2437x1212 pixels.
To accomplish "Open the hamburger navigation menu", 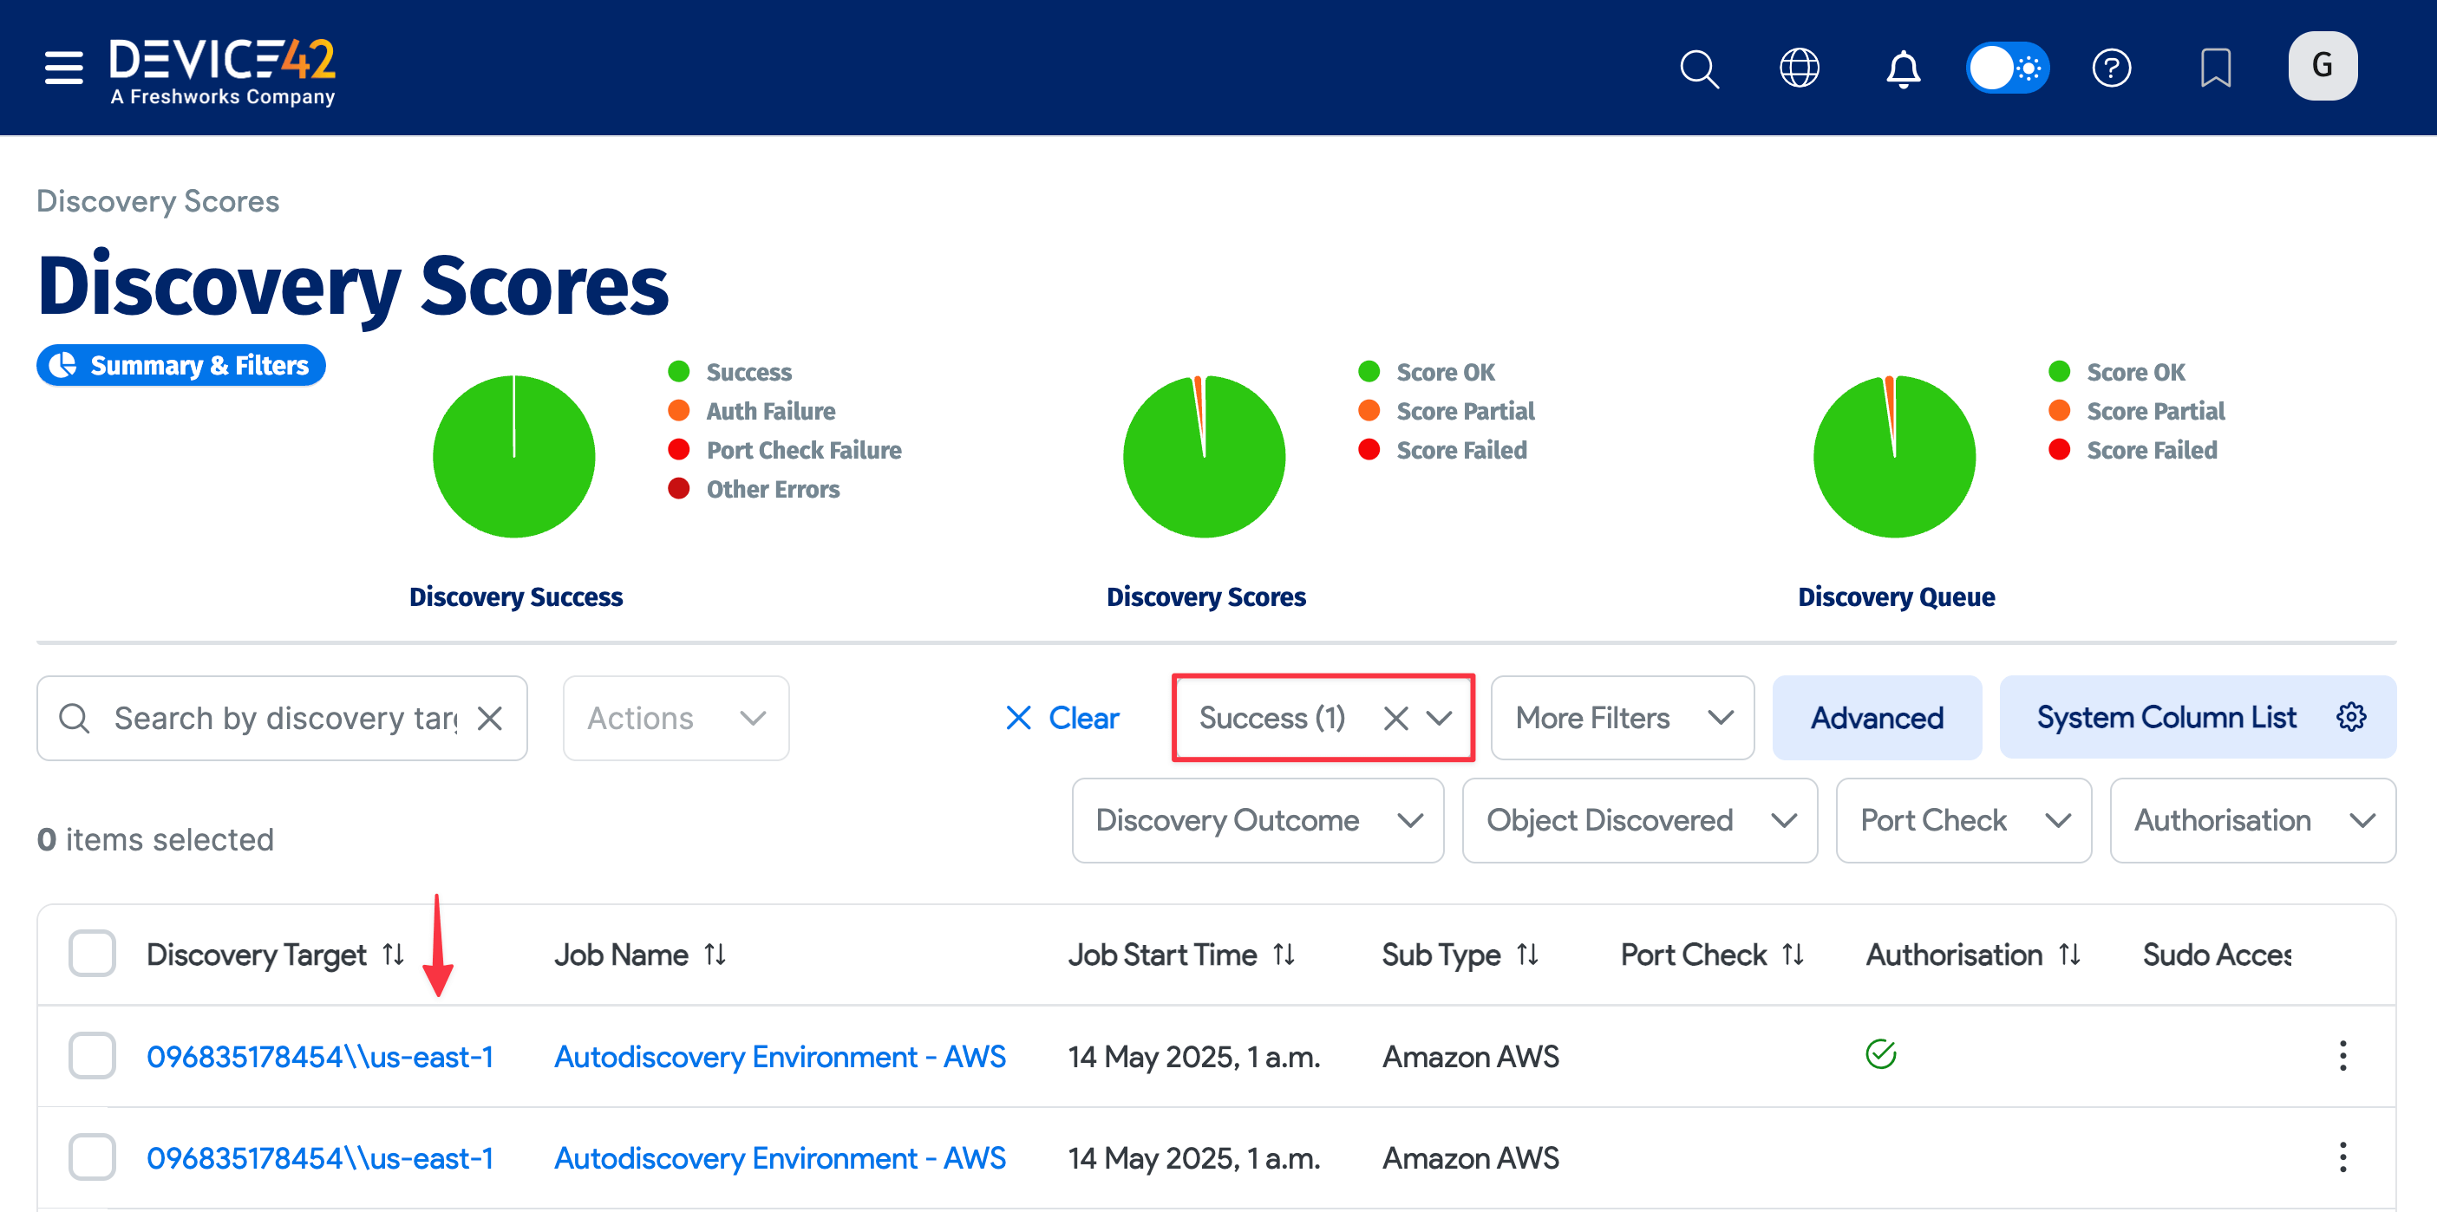I will pos(62,67).
